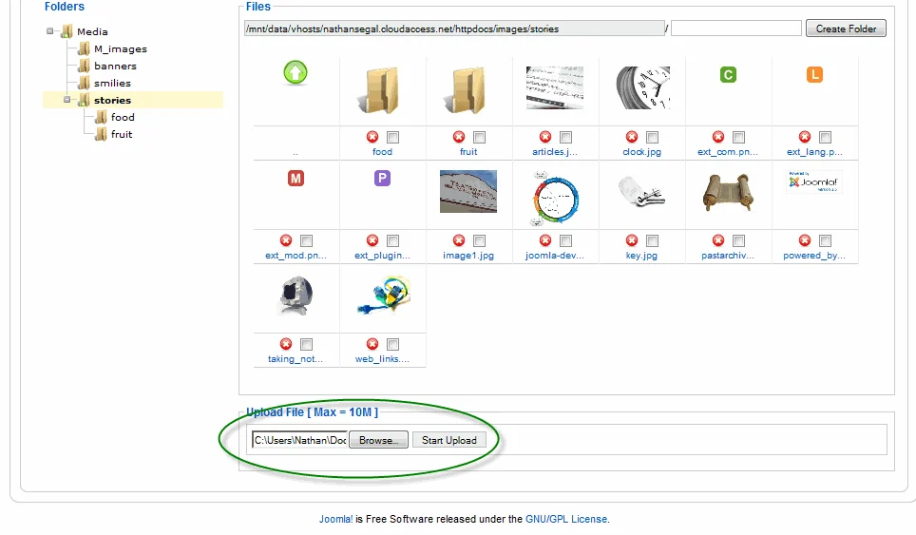
Task: Click red delete icon for key.jpg
Action: click(632, 240)
